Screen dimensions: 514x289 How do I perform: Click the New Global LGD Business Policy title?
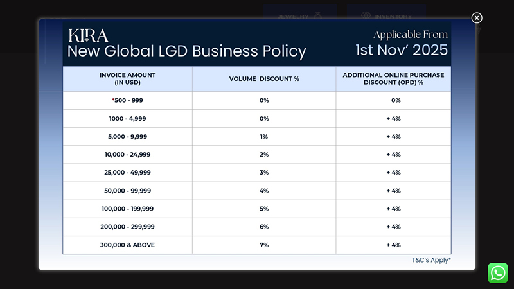(x=187, y=51)
